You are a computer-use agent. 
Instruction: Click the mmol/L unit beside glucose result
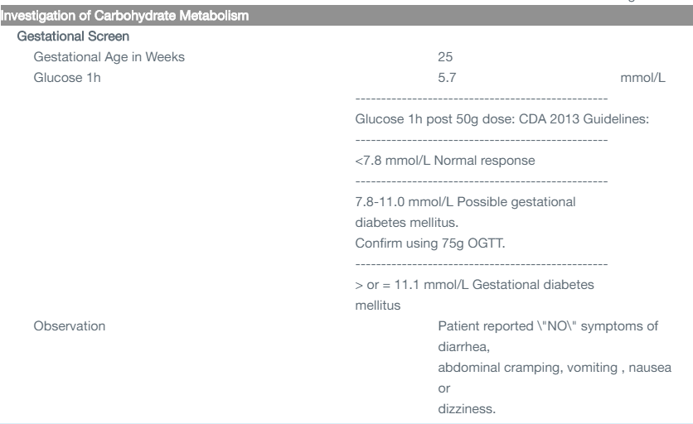pyautogui.click(x=643, y=78)
